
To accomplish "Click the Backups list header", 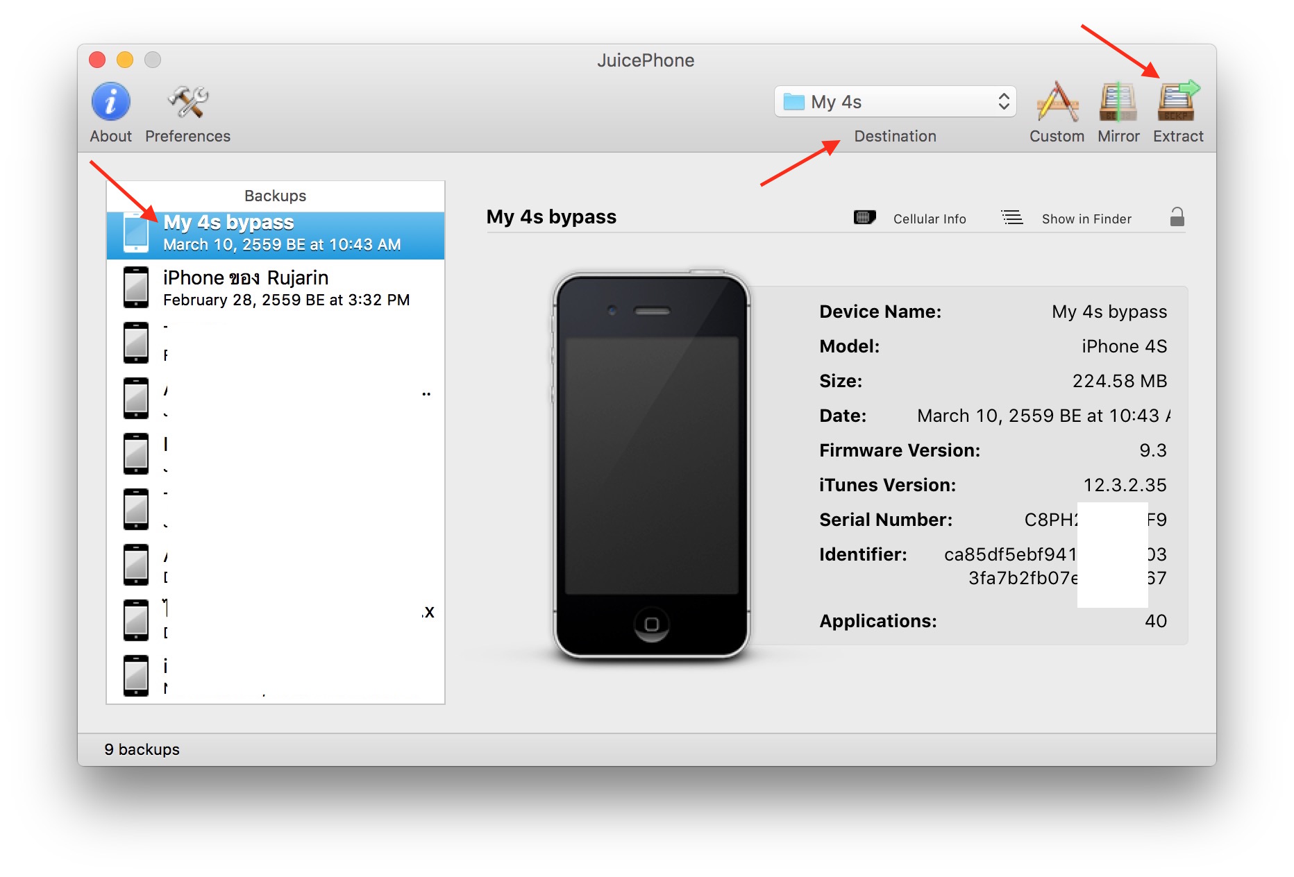I will pos(274,196).
